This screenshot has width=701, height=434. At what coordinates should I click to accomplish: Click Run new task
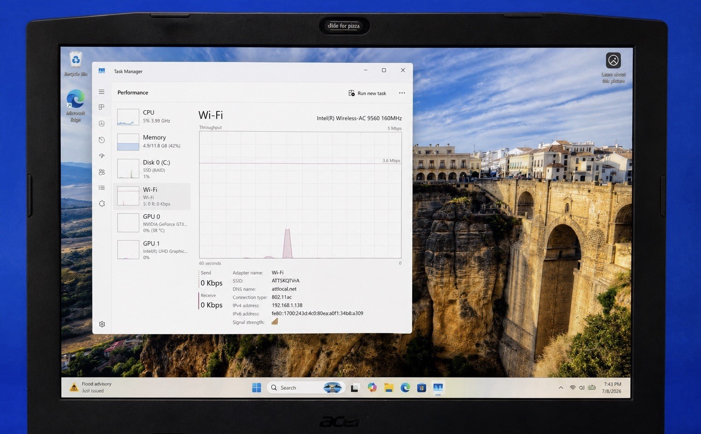pos(367,93)
